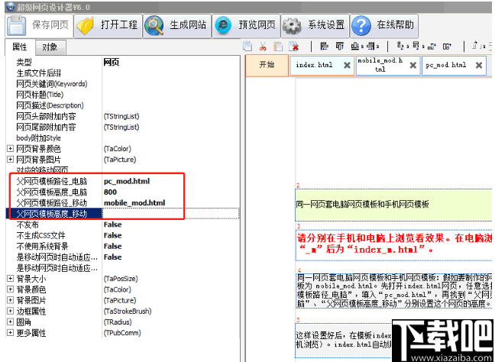
Task: Click the False value of 不使用系统背景
Action: pyautogui.click(x=113, y=246)
